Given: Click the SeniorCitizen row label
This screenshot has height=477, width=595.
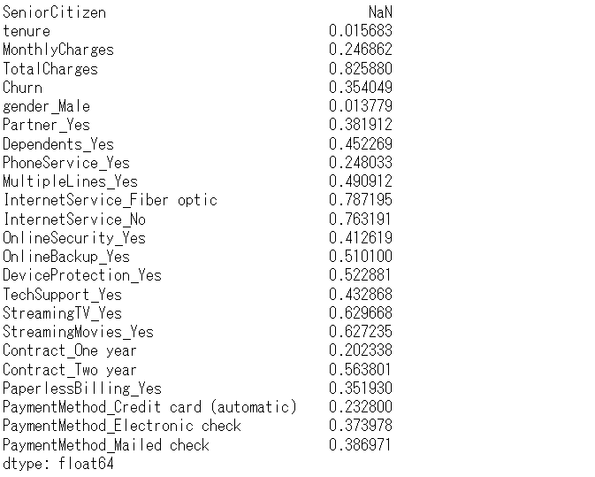Looking at the screenshot, I should 54,12.
